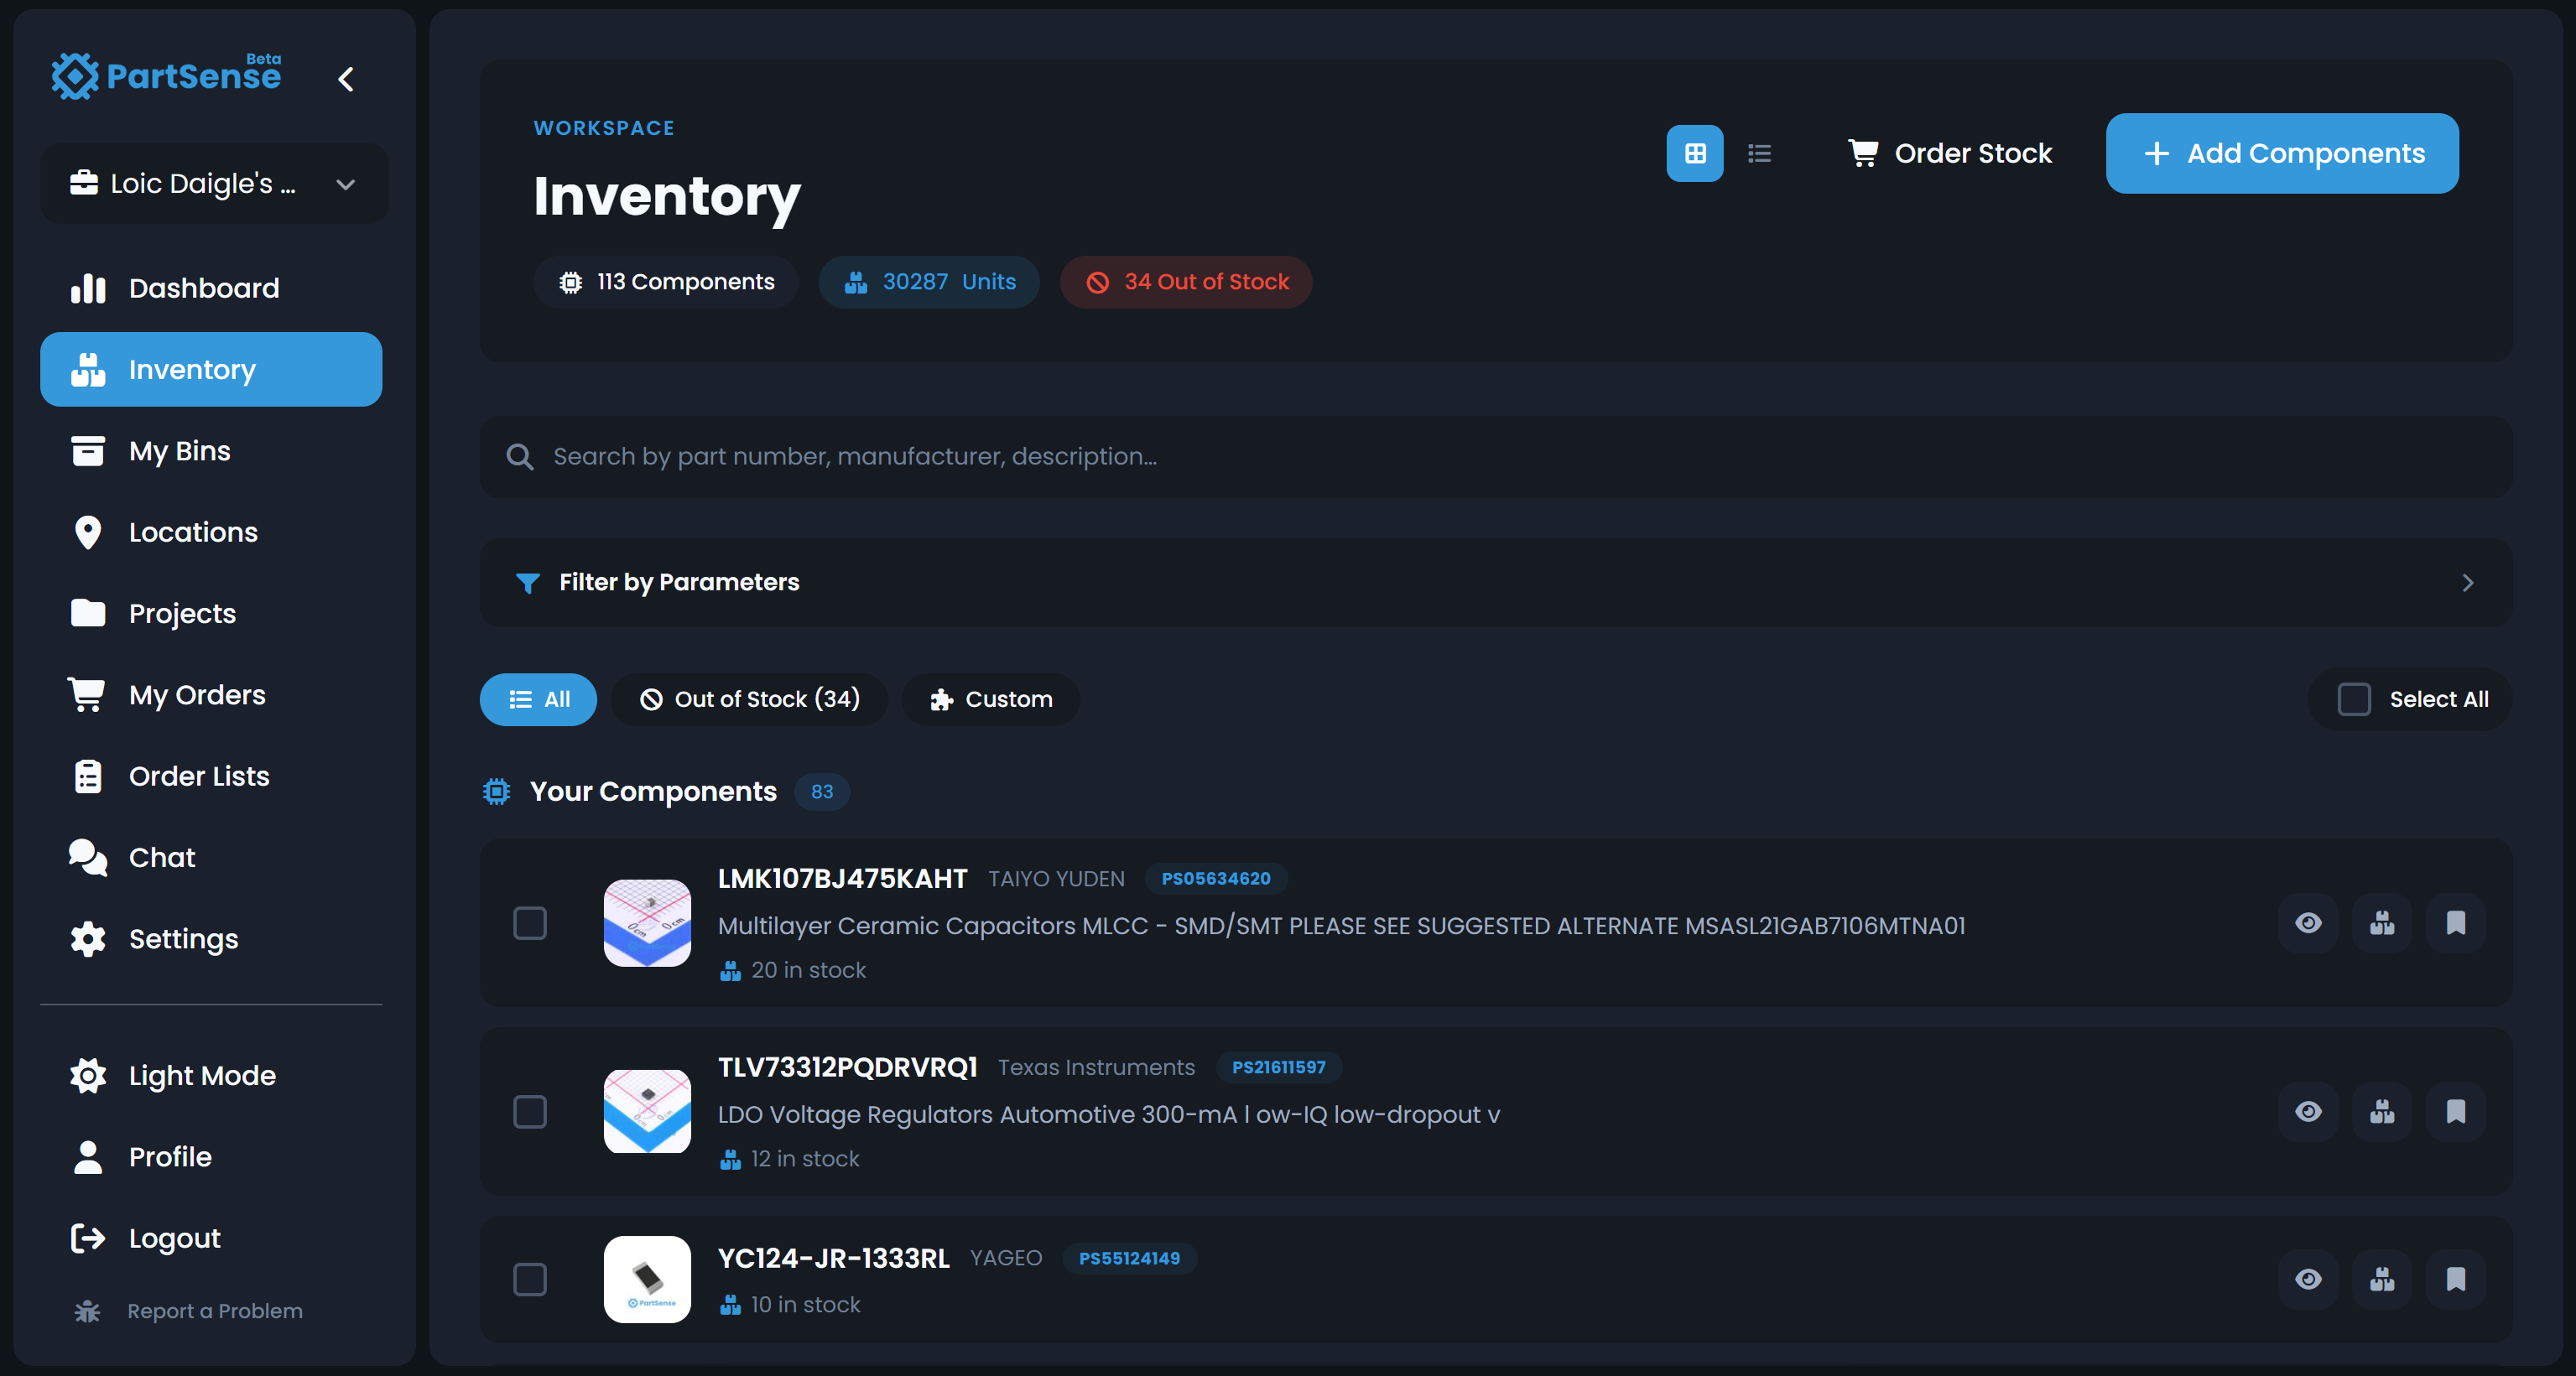
Task: Click the Dashboard bar chart icon
Action: pyautogui.click(x=88, y=288)
